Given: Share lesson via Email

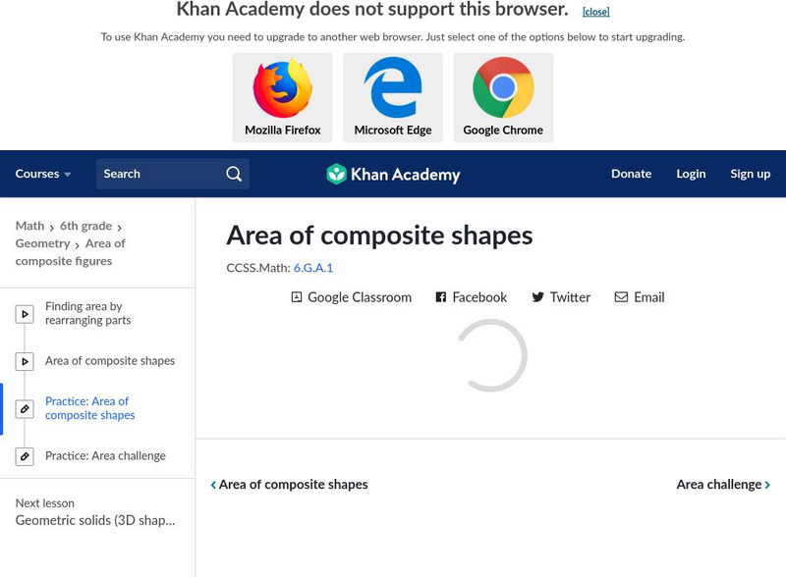Looking at the screenshot, I should coord(640,297).
